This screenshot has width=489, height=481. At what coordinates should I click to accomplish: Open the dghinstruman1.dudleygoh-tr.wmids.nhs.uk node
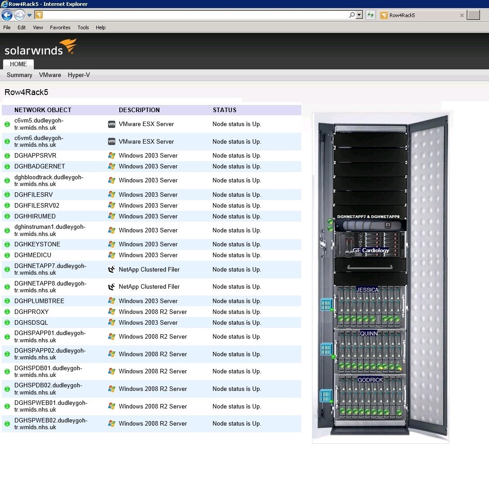click(50, 231)
